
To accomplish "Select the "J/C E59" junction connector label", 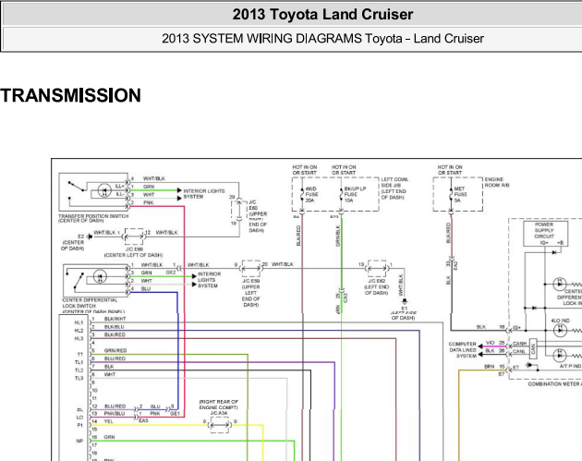I will (x=251, y=281).
